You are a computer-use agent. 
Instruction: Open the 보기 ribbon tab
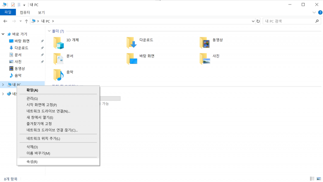tap(41, 13)
